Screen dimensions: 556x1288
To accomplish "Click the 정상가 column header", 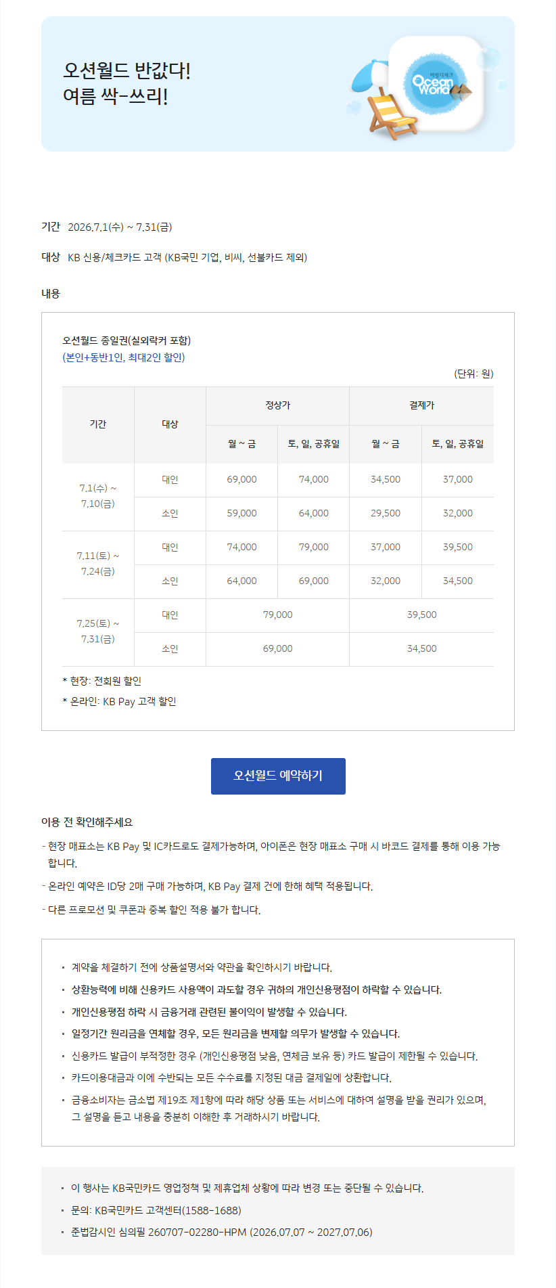I will click(x=277, y=405).
